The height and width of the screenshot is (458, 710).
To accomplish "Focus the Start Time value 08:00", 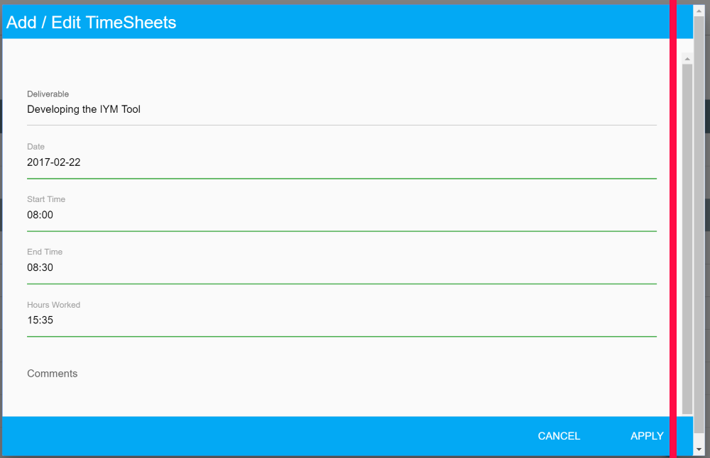I will click(341, 215).
